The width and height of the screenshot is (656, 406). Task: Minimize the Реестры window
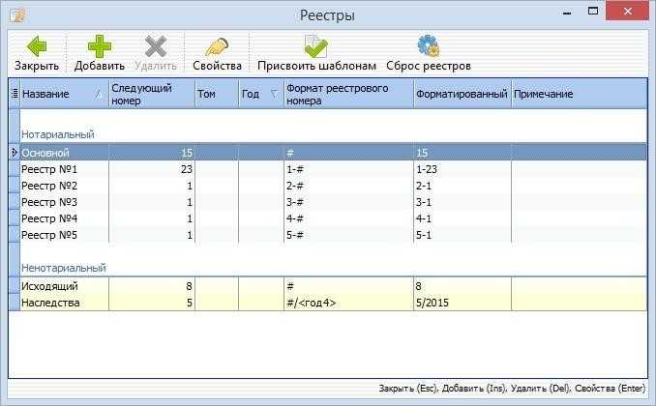point(567,13)
